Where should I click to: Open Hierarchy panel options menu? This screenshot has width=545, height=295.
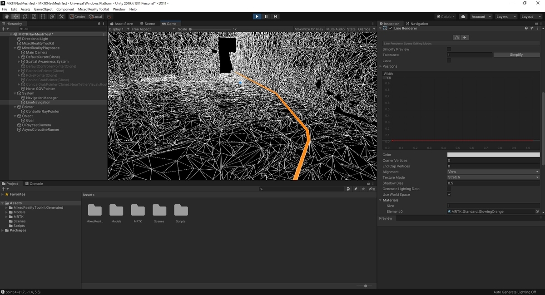tap(104, 24)
